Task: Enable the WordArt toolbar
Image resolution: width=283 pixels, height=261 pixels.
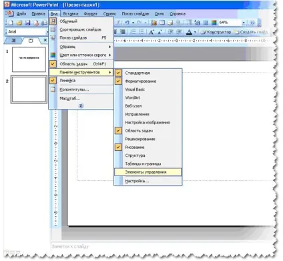Action: [x=148, y=97]
